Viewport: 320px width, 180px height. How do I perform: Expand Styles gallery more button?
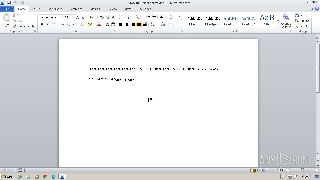click(278, 26)
